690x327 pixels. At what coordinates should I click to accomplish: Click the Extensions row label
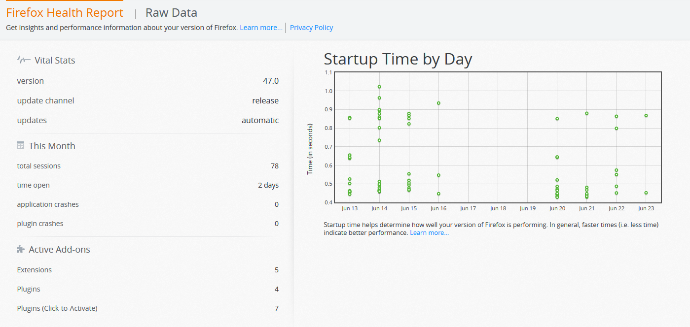pyautogui.click(x=35, y=270)
